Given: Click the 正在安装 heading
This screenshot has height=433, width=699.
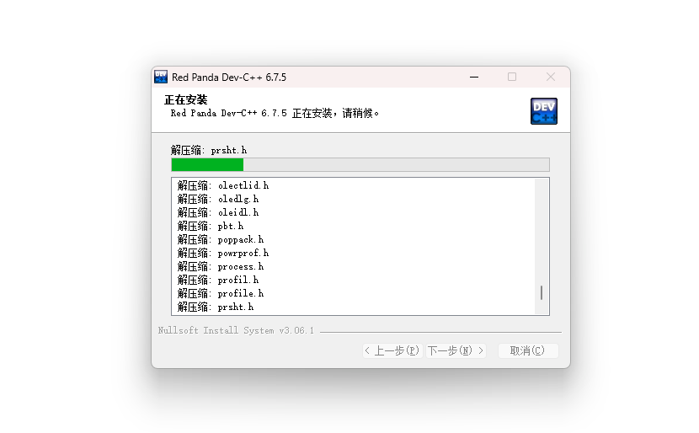Looking at the screenshot, I should point(186,100).
